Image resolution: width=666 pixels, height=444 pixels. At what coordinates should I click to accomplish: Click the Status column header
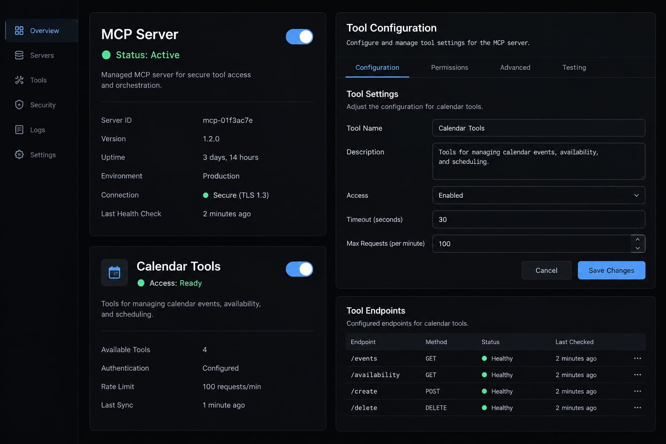pos(490,342)
